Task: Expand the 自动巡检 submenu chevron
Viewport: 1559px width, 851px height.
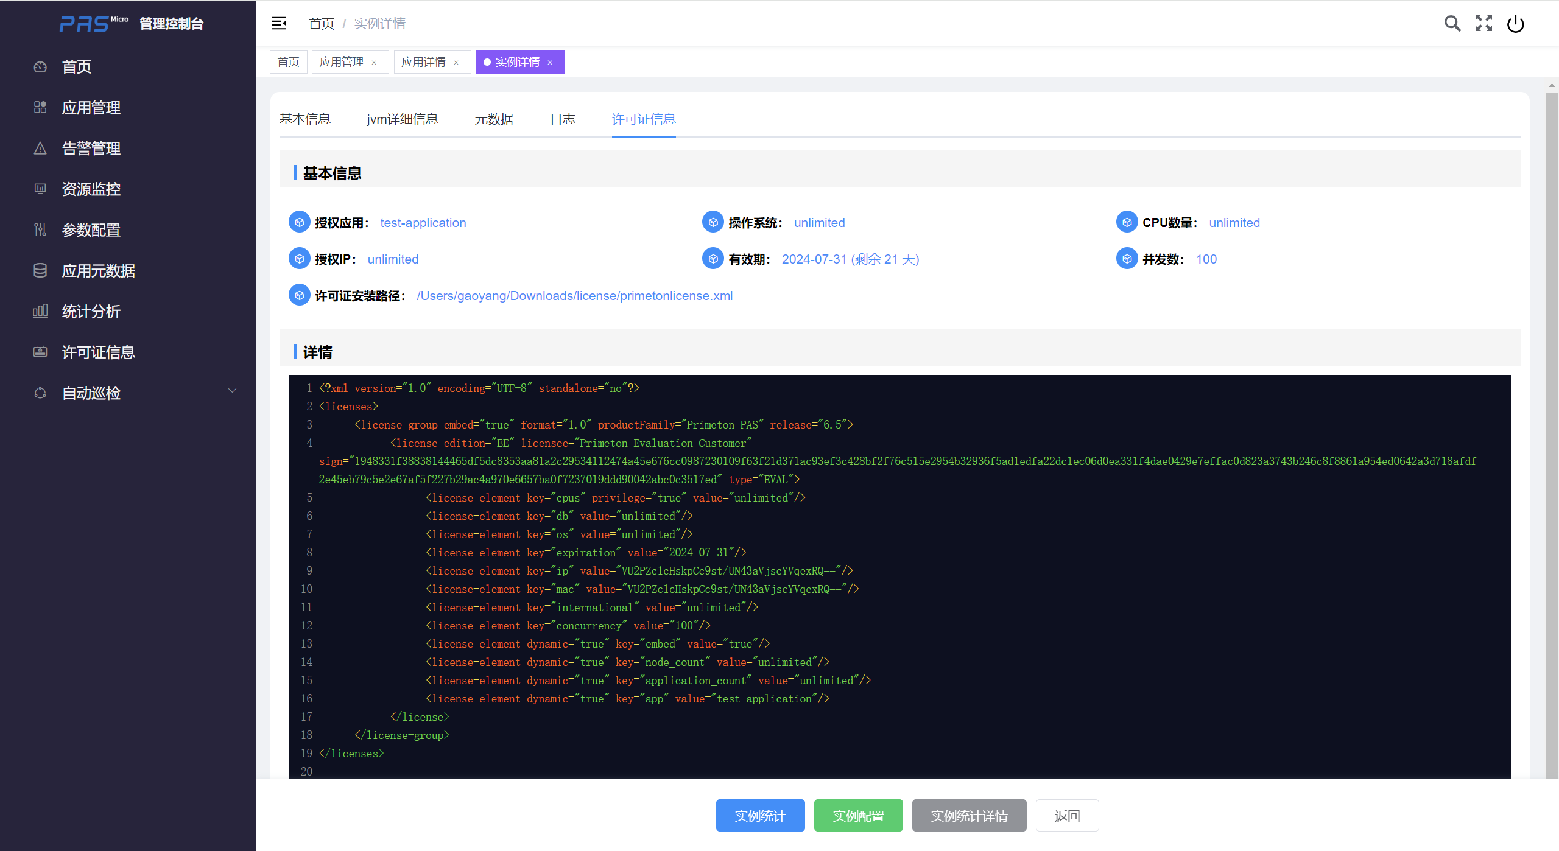Action: [232, 391]
